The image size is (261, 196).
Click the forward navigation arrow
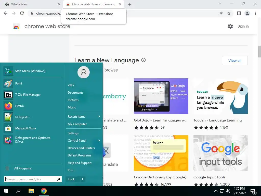coord(14,13)
